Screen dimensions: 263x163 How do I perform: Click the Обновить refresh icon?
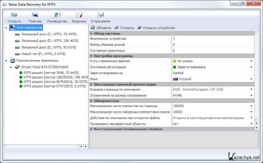tap(93, 28)
